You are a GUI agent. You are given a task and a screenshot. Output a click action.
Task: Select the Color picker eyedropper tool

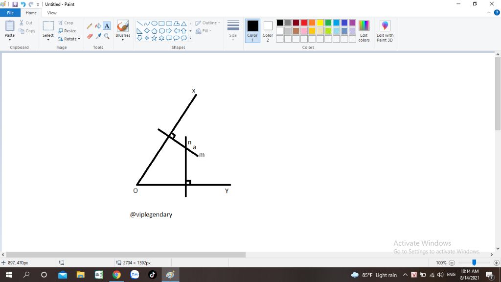point(98,36)
